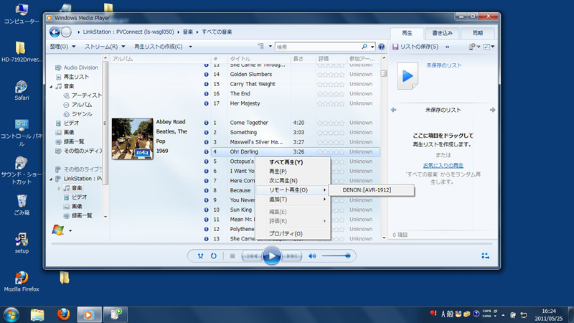The image size is (574, 323).
Task: Toggle repeat playback mode
Action: pyautogui.click(x=214, y=256)
